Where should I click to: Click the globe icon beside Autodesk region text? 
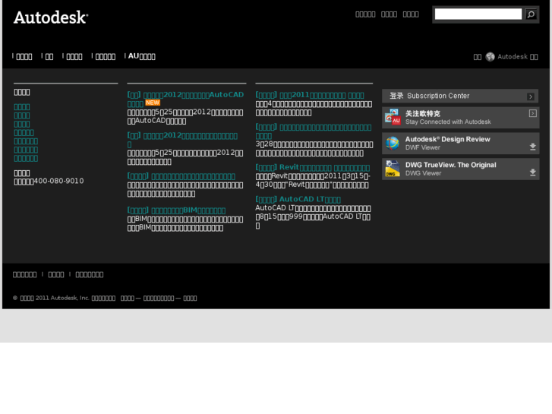pyautogui.click(x=490, y=57)
